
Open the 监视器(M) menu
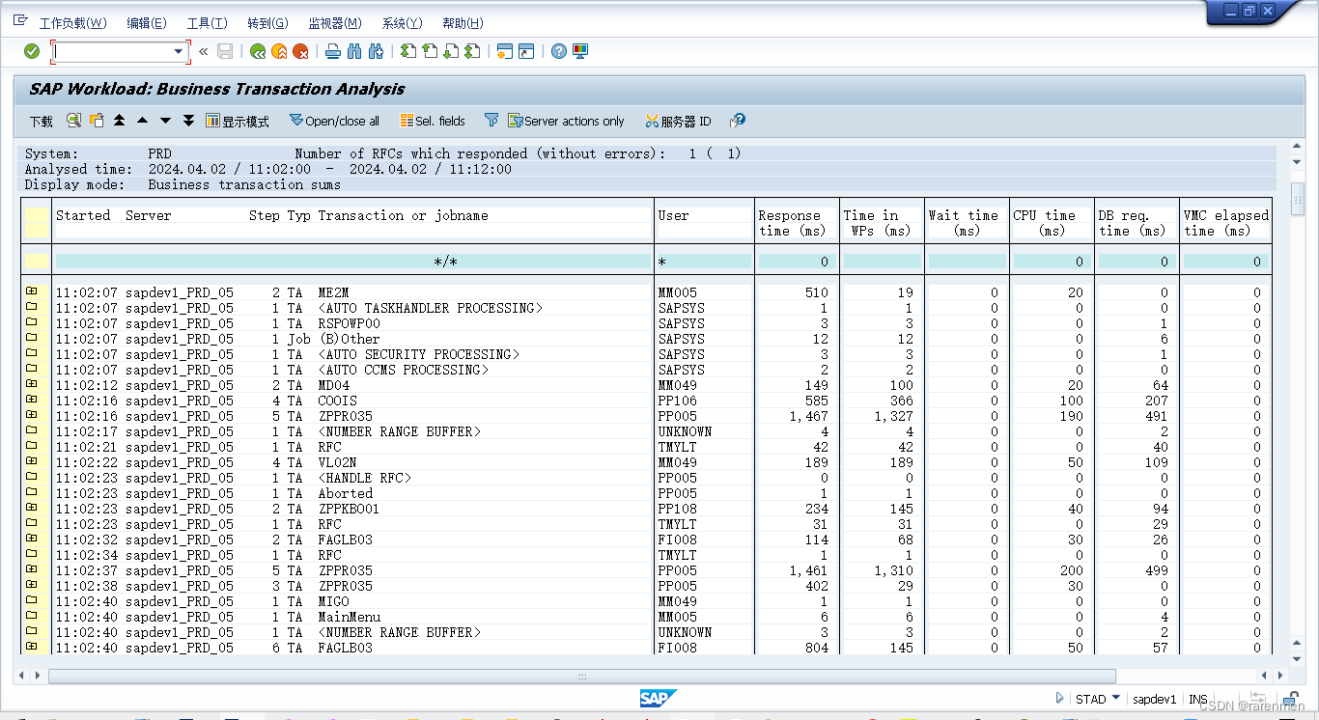(x=335, y=23)
